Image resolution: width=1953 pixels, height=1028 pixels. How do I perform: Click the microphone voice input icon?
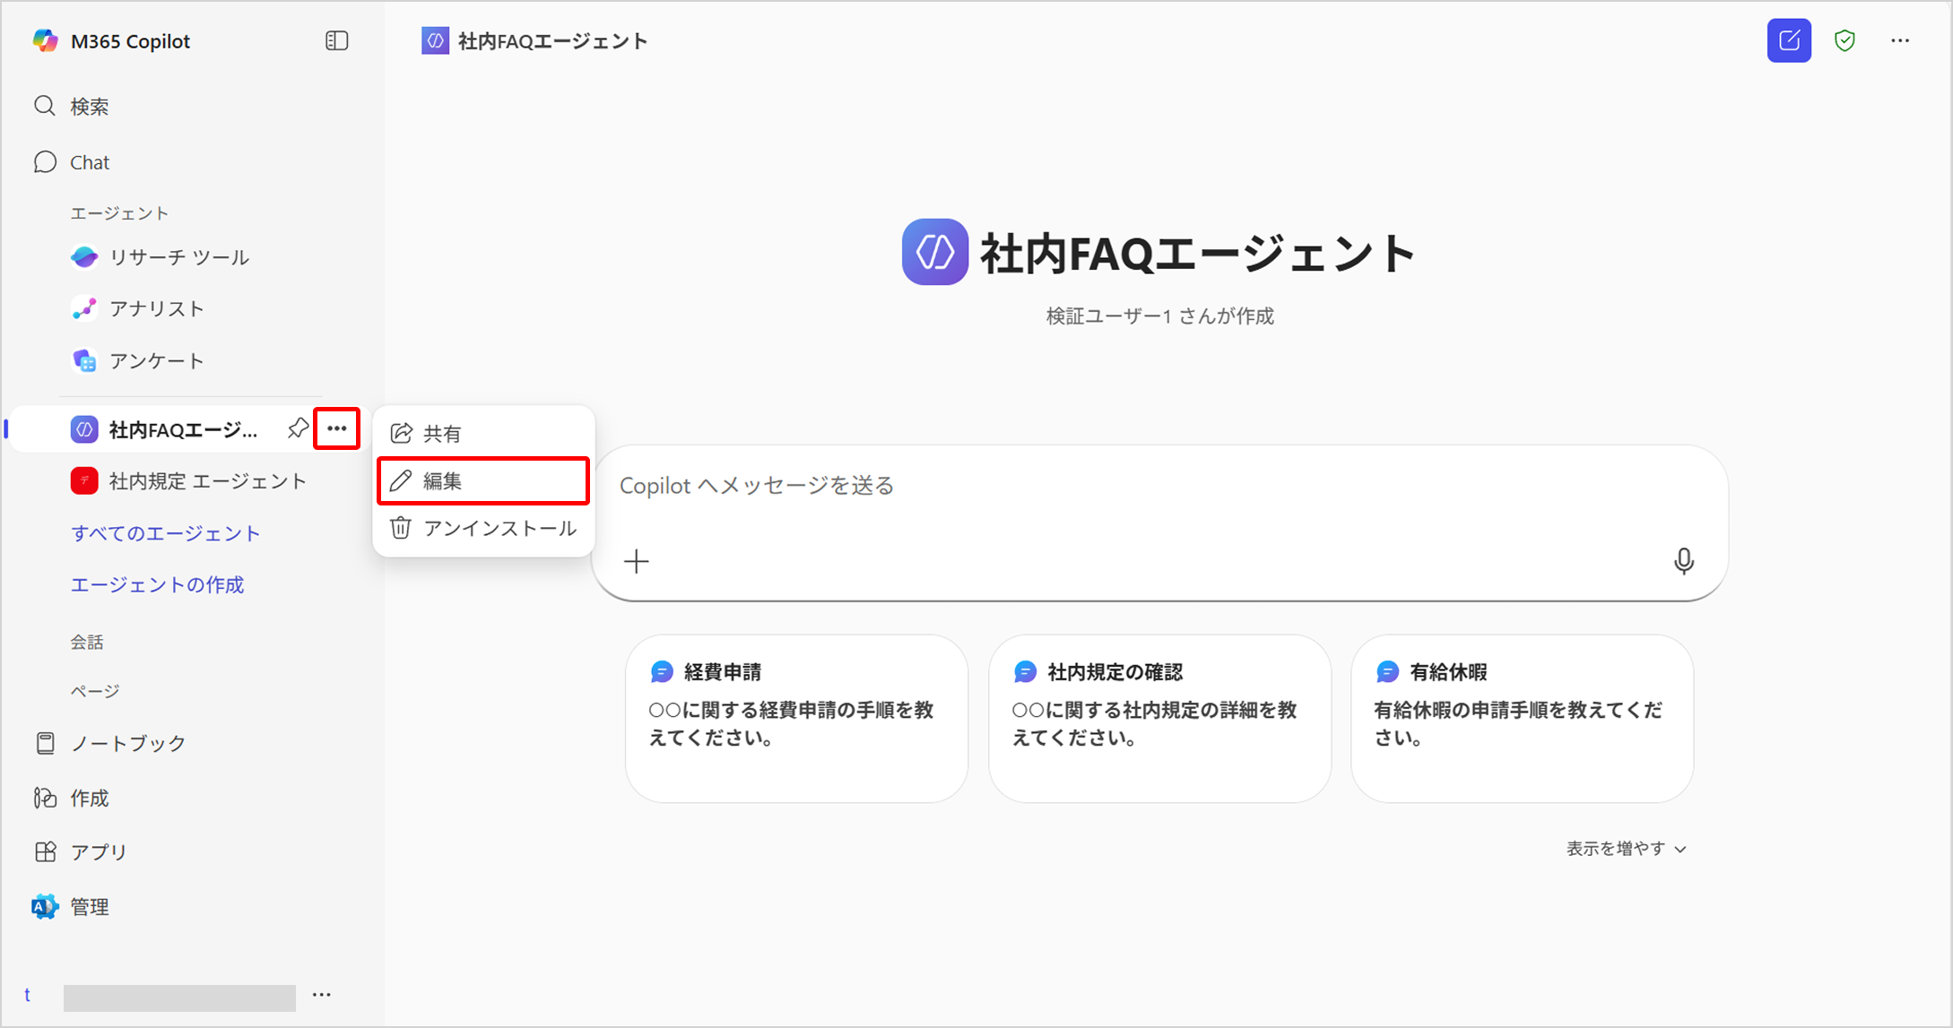1683,561
